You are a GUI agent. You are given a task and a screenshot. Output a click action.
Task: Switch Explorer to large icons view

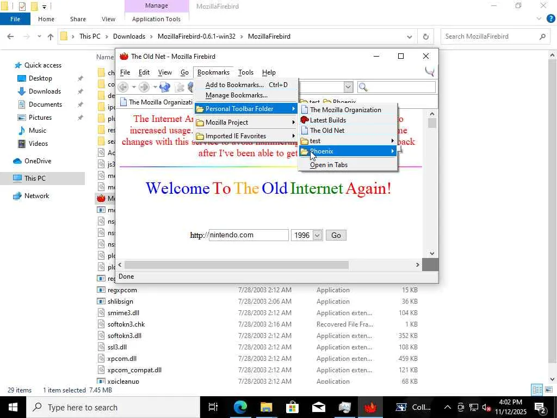tap(548, 390)
